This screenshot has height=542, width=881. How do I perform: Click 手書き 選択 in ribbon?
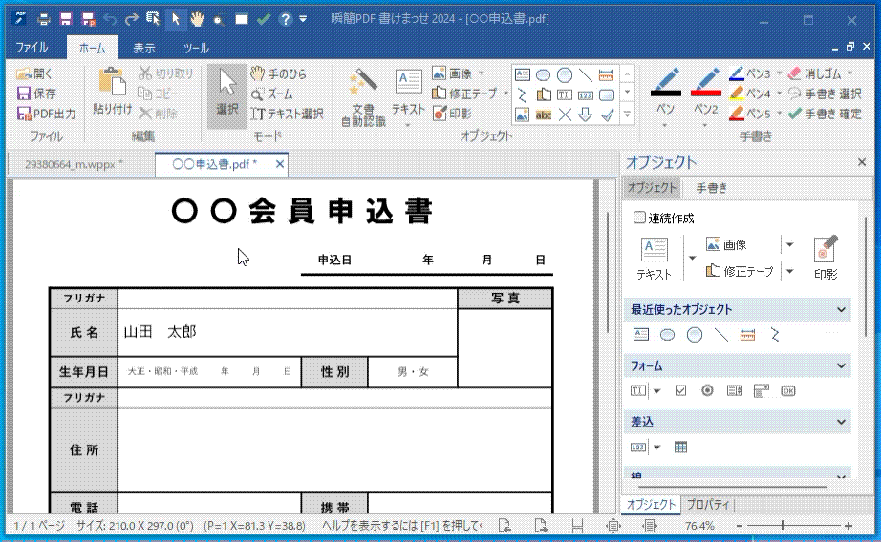825,94
